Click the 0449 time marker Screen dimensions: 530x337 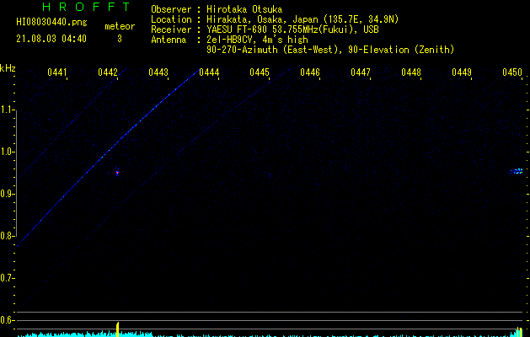[x=462, y=72]
